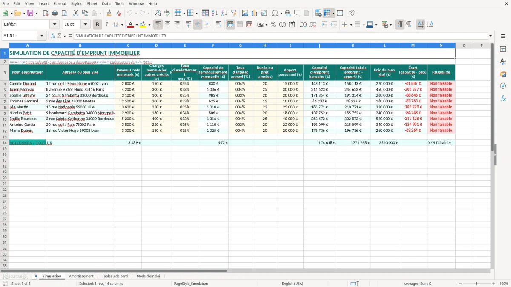Open Print Preview from the toolbar
The height and width of the screenshot is (287, 511).
click(64, 13)
